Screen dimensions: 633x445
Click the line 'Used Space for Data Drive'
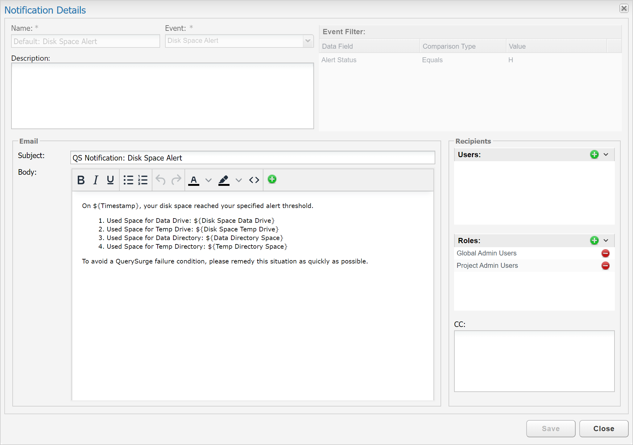(190, 221)
